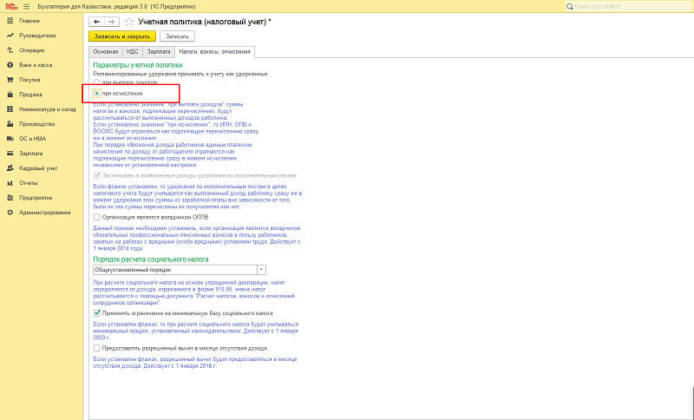Select the 'при выплате доходов' radio option
Screen dimensions: 694x420
[x=97, y=82]
